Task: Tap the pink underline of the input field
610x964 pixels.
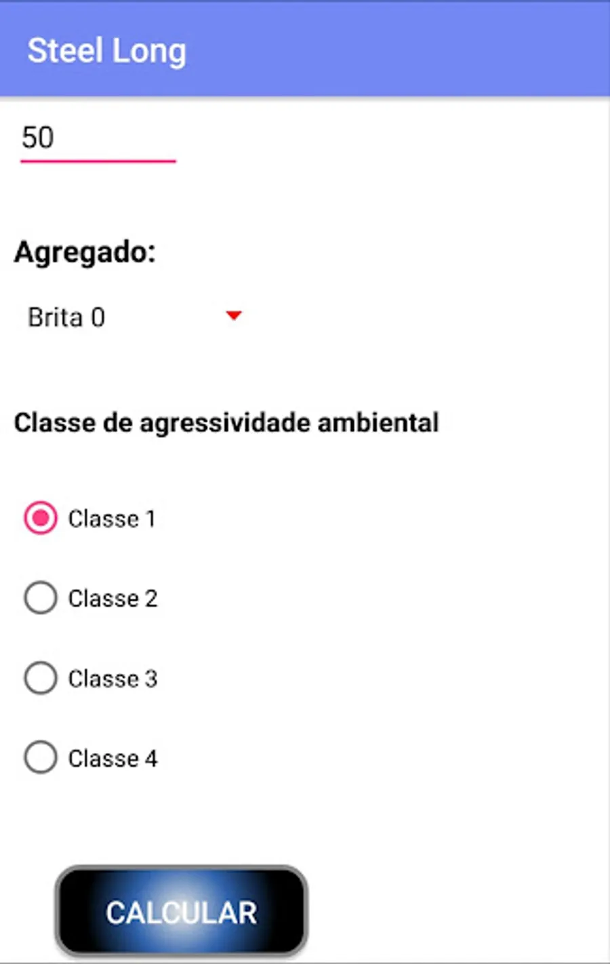Action: point(98,161)
